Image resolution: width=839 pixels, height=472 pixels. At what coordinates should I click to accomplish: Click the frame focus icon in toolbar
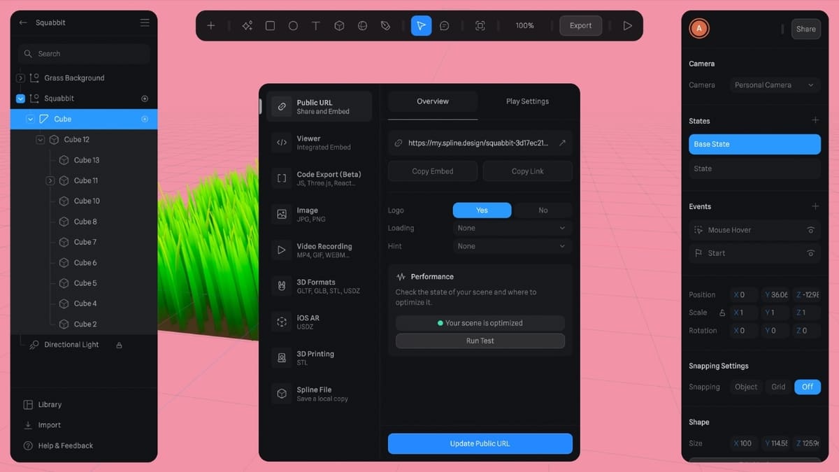(x=480, y=26)
